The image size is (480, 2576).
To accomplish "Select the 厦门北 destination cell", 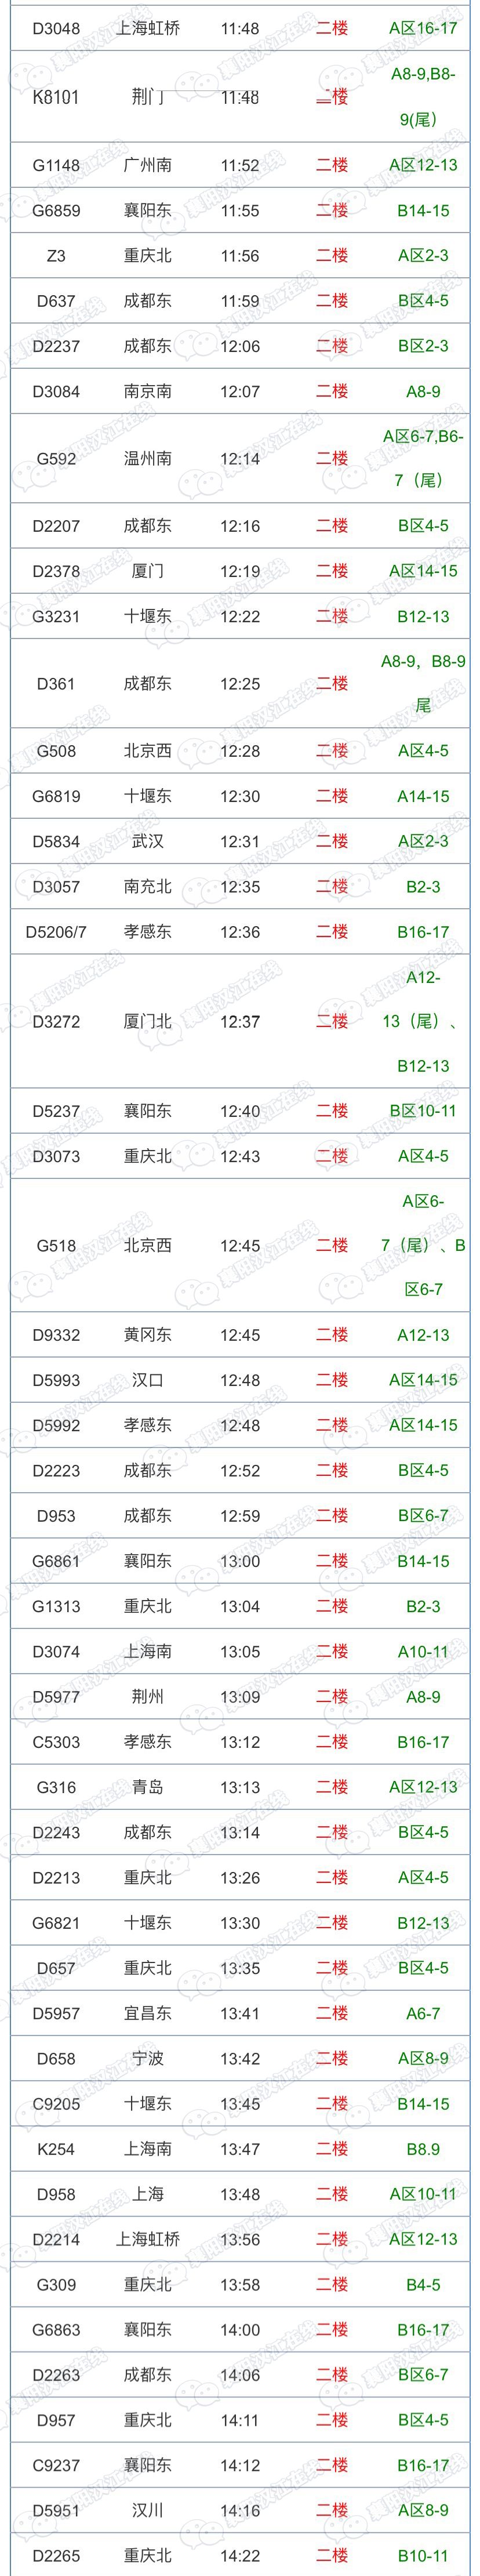I will (148, 1022).
